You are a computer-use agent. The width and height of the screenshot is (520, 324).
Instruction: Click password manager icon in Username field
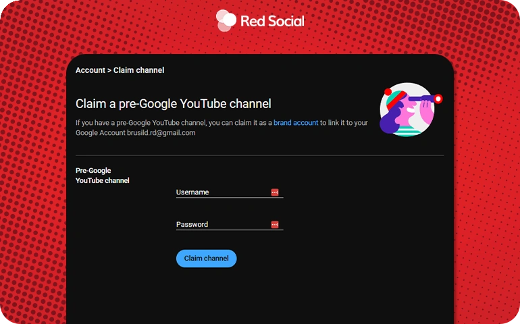(x=275, y=192)
